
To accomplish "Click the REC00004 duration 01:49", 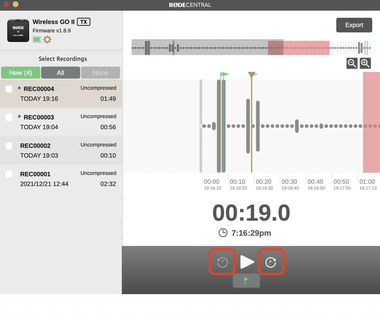I will (108, 99).
